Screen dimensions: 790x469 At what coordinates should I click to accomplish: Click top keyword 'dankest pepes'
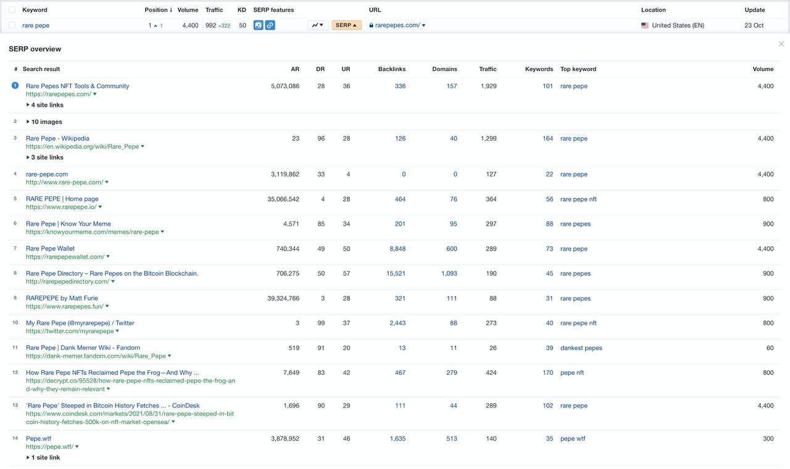tap(581, 348)
